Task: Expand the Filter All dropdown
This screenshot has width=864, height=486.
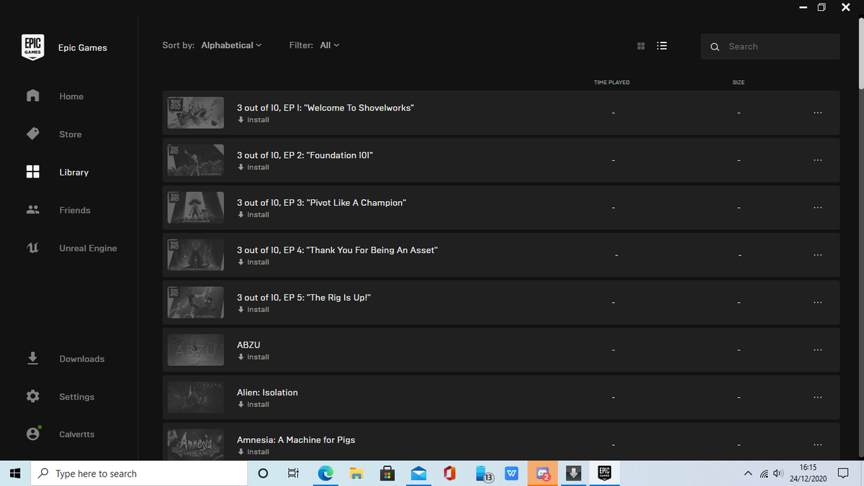Action: 329,45
